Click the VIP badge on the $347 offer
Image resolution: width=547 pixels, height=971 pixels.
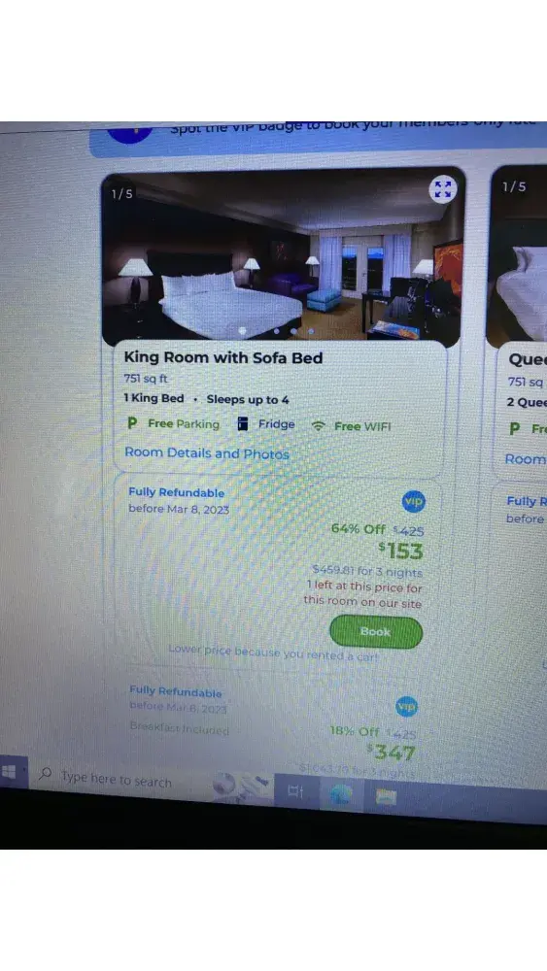point(406,707)
